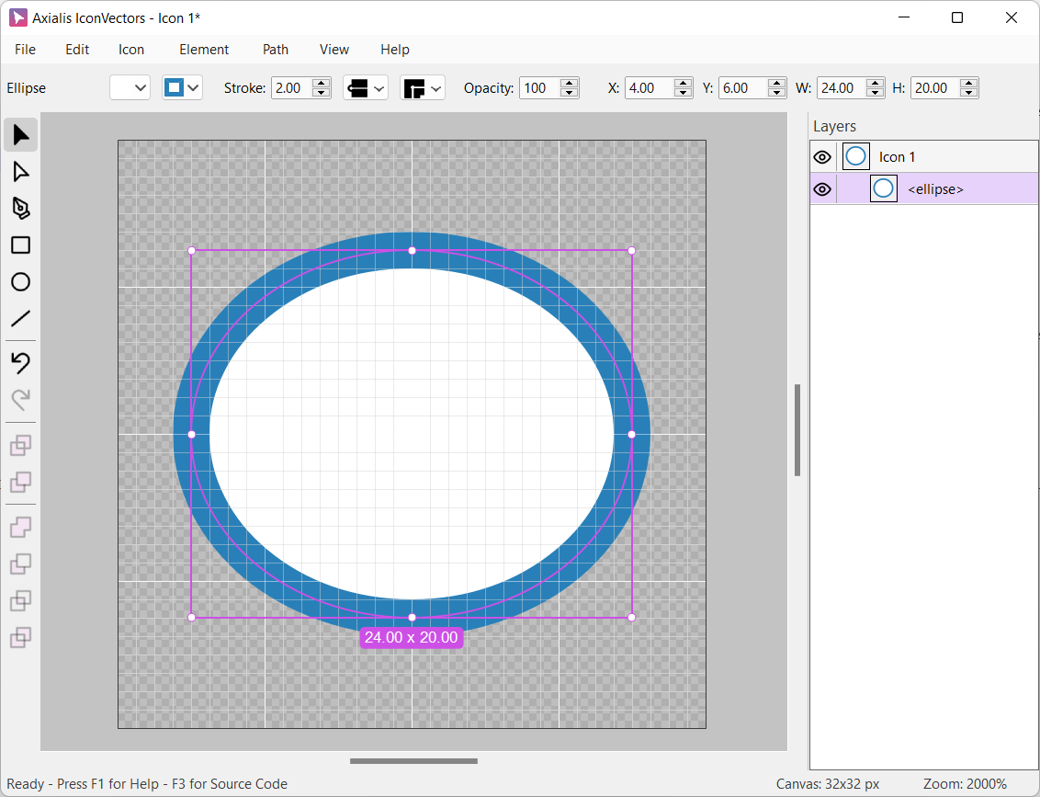Select the Rectangle shape tool
Image resolution: width=1040 pixels, height=797 pixels.
pyautogui.click(x=20, y=245)
